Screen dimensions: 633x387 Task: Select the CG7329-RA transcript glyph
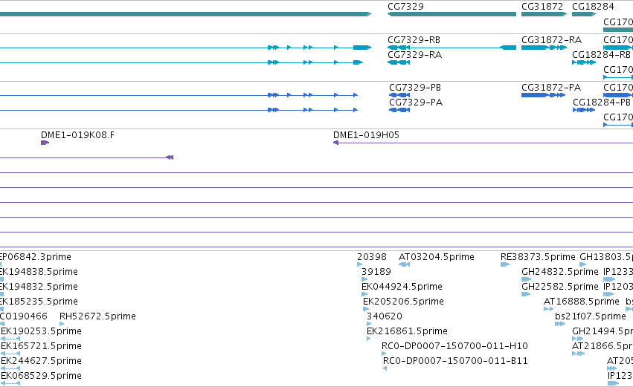(x=399, y=62)
